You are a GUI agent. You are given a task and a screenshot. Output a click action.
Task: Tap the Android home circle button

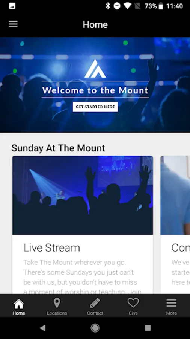click(95, 328)
